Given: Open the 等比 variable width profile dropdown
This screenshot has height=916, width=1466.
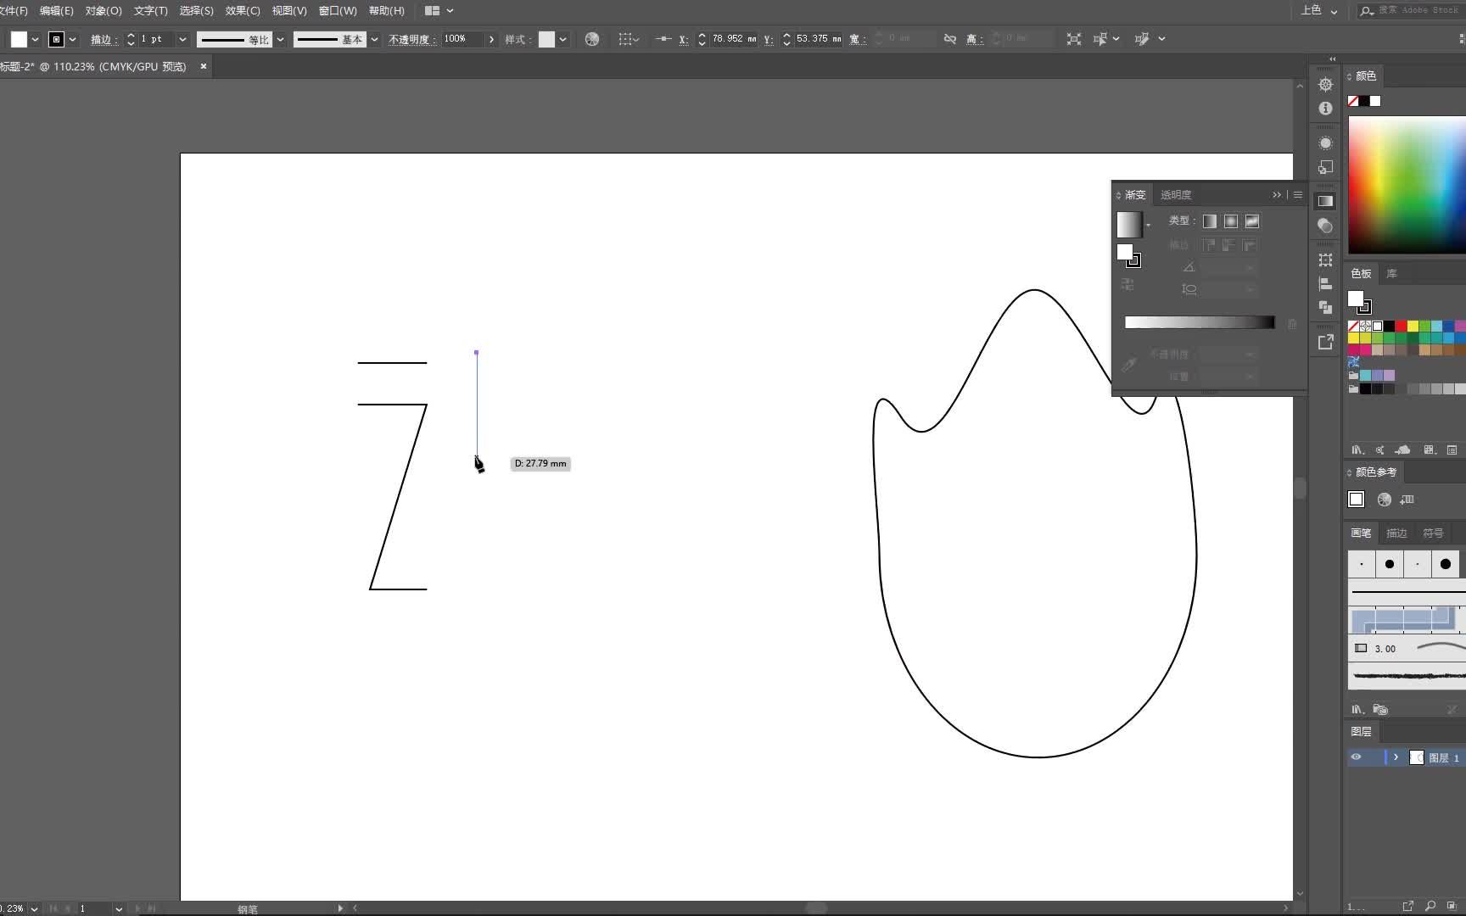Looking at the screenshot, I should click(x=281, y=39).
